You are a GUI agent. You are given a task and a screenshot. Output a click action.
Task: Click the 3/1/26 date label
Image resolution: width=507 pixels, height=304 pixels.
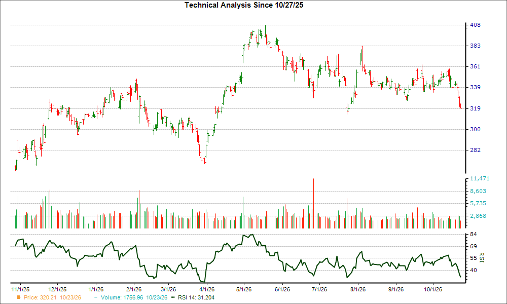tap(168, 289)
